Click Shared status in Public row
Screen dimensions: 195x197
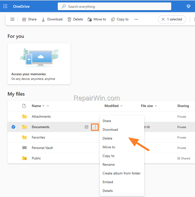click(184, 158)
